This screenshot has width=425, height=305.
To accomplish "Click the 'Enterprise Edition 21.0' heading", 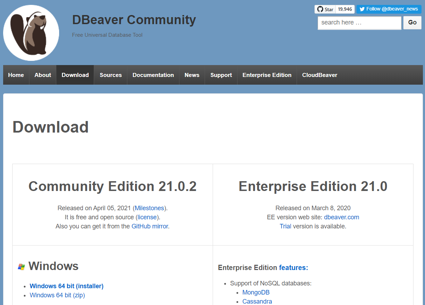I will (x=313, y=186).
